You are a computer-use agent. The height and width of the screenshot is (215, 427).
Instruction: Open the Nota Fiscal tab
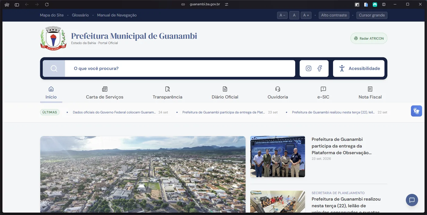(370, 93)
